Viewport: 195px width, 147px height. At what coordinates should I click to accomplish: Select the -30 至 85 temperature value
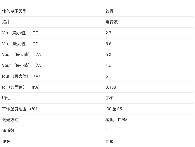[113, 109]
